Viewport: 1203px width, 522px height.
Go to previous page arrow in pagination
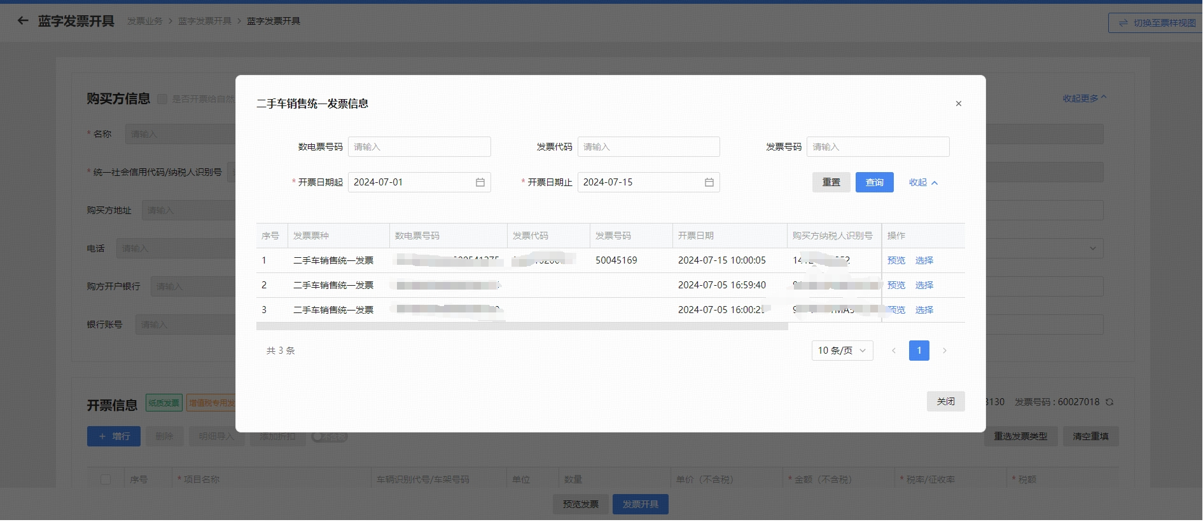[x=893, y=351]
